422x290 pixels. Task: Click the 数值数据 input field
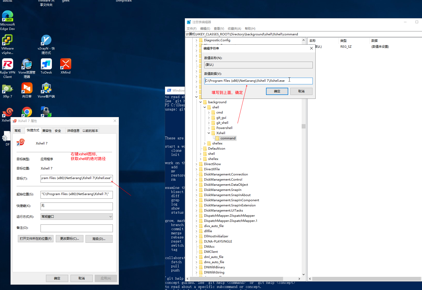[x=258, y=81]
